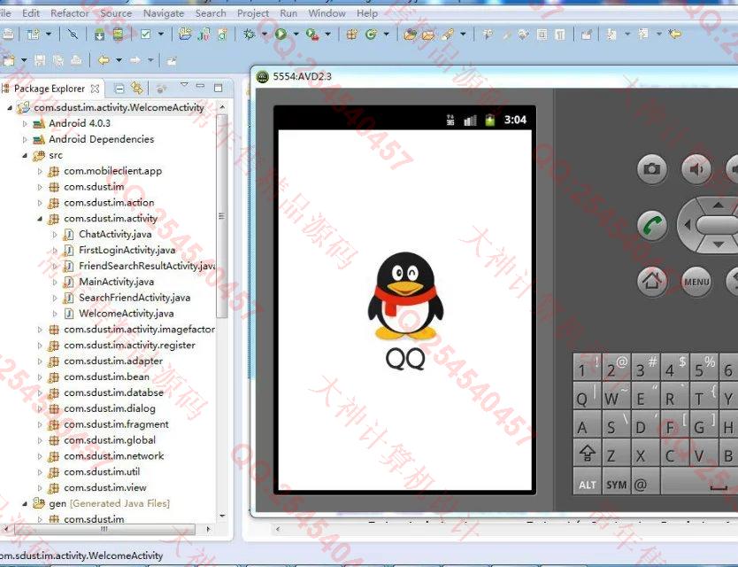Navigate back with the yellow left arrow
738x567 pixels.
(104, 60)
